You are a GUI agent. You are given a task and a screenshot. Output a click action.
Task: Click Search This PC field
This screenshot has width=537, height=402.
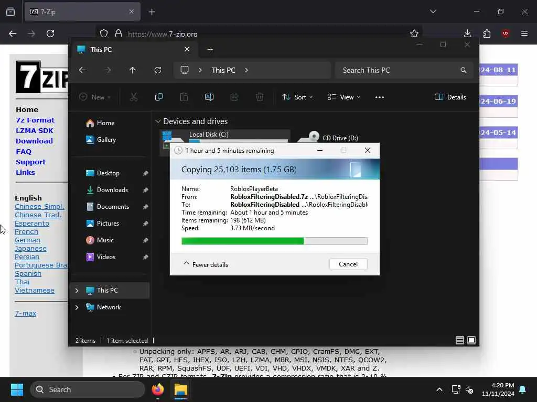click(x=404, y=70)
